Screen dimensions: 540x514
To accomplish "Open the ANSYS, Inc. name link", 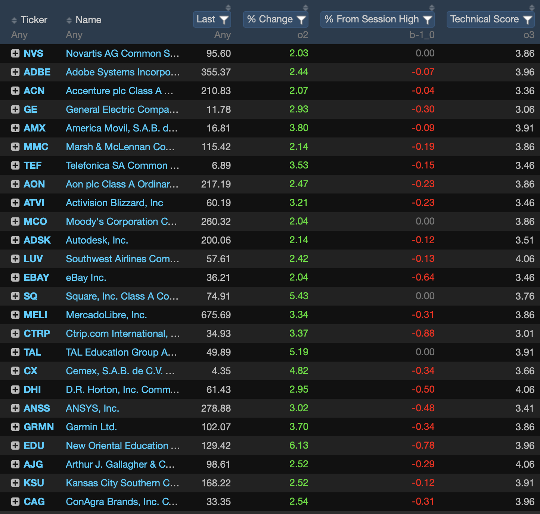I will tap(93, 408).
